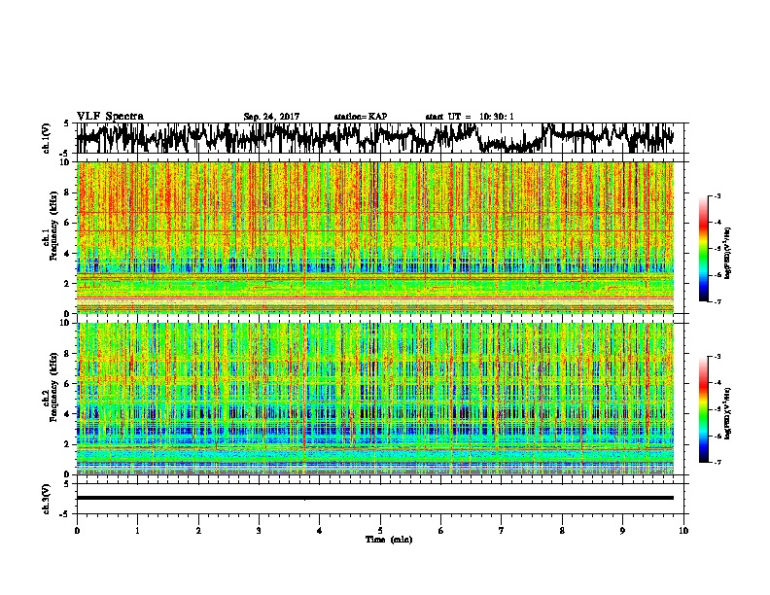Click the -3 label on ch.2 color scale
770x595 pixels.
pos(717,357)
